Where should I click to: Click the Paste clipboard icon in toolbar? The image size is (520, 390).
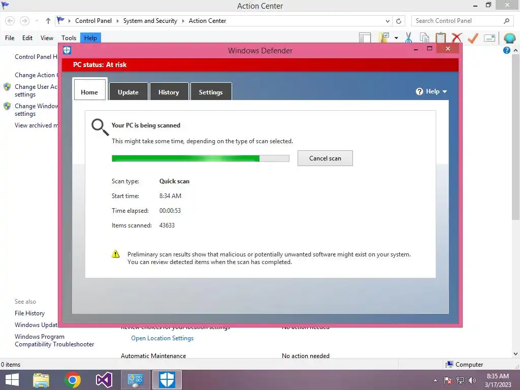point(440,38)
